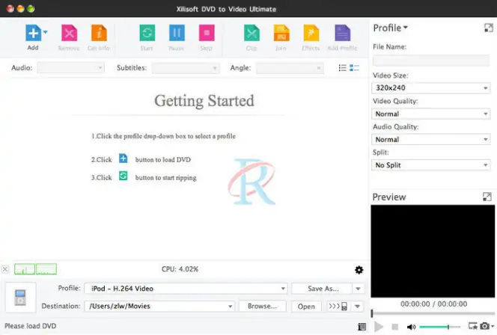Viewport: 497px width, 335px height.
Task: Open the Split No Split dropdown
Action: pyautogui.click(x=430, y=165)
